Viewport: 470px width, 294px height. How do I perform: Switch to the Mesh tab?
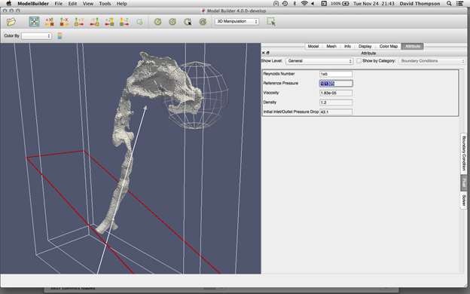coord(331,46)
